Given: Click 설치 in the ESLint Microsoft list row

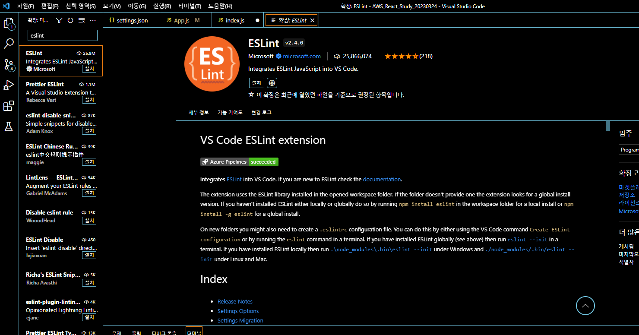Looking at the screenshot, I should (x=89, y=69).
